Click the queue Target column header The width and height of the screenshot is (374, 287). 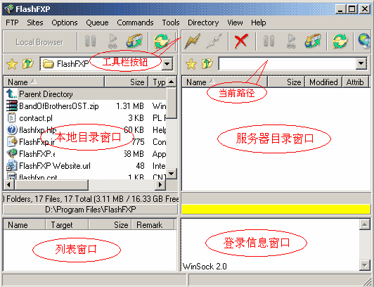(67, 224)
